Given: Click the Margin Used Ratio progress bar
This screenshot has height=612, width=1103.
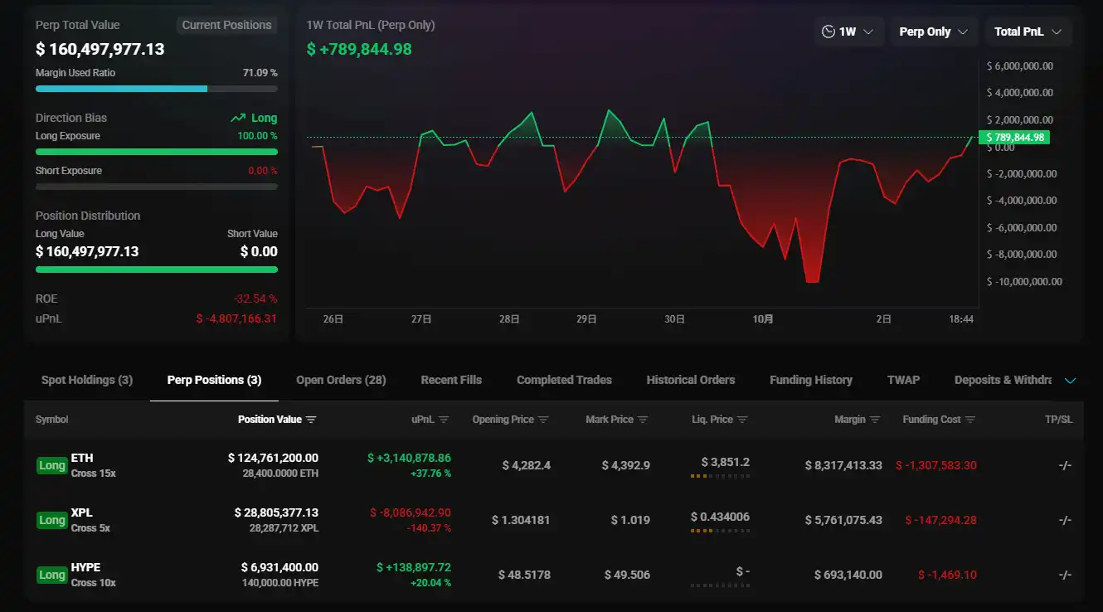Looking at the screenshot, I should point(156,89).
